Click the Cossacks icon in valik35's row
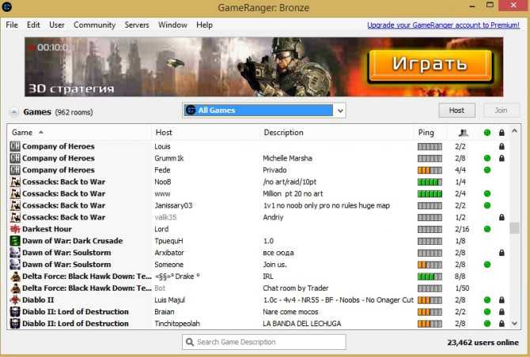Image resolution: width=530 pixels, height=357 pixels. (x=15, y=217)
